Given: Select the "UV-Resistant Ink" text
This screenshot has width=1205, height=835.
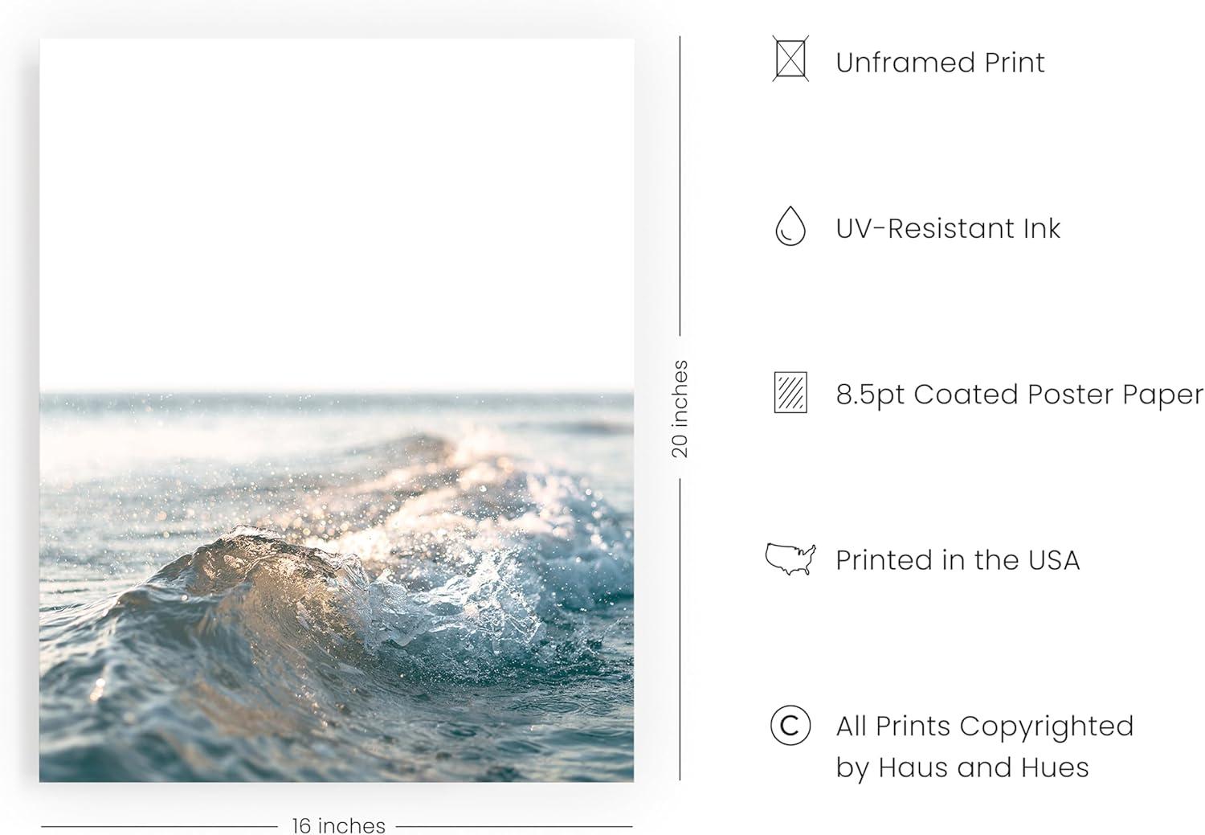Looking at the screenshot, I should pyautogui.click(x=948, y=229).
